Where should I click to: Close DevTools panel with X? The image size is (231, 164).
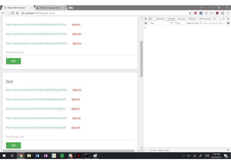tap(228, 19)
